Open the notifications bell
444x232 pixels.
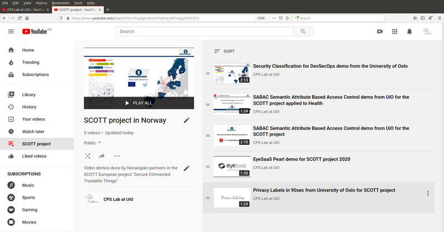[410, 32]
